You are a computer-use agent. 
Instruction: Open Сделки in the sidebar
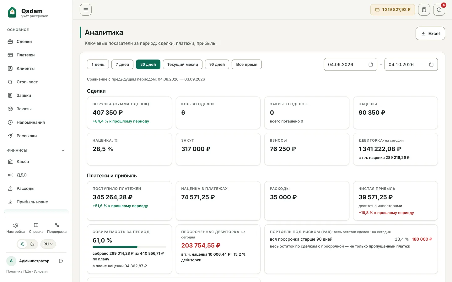[x=36, y=41]
